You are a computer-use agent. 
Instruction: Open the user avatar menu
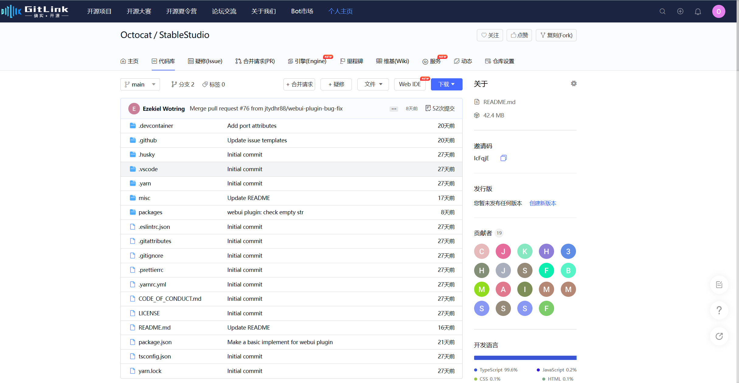(719, 12)
